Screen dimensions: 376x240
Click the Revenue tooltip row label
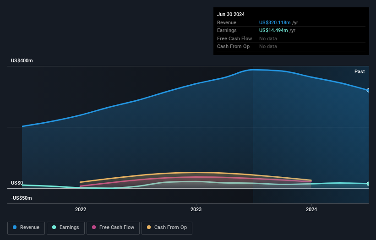tap(227, 22)
